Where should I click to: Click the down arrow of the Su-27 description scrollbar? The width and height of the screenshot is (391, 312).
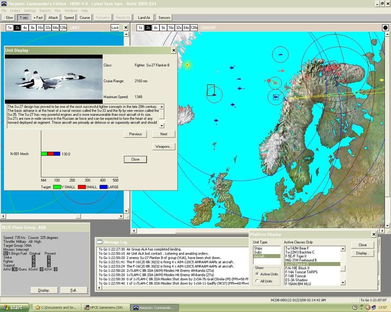point(162,126)
